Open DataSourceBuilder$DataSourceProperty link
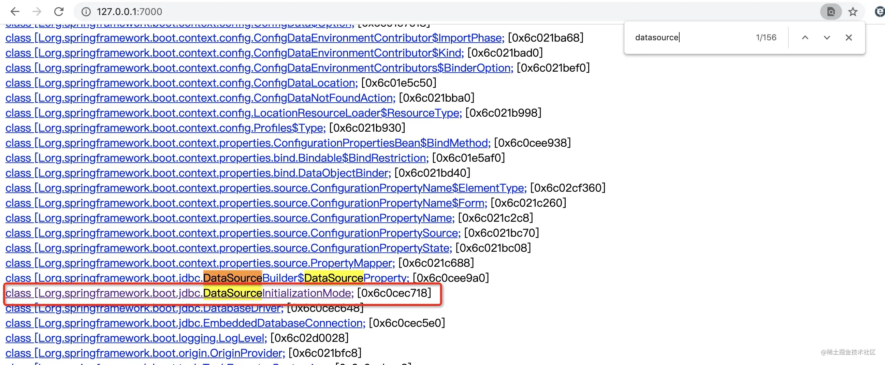 coord(207,278)
